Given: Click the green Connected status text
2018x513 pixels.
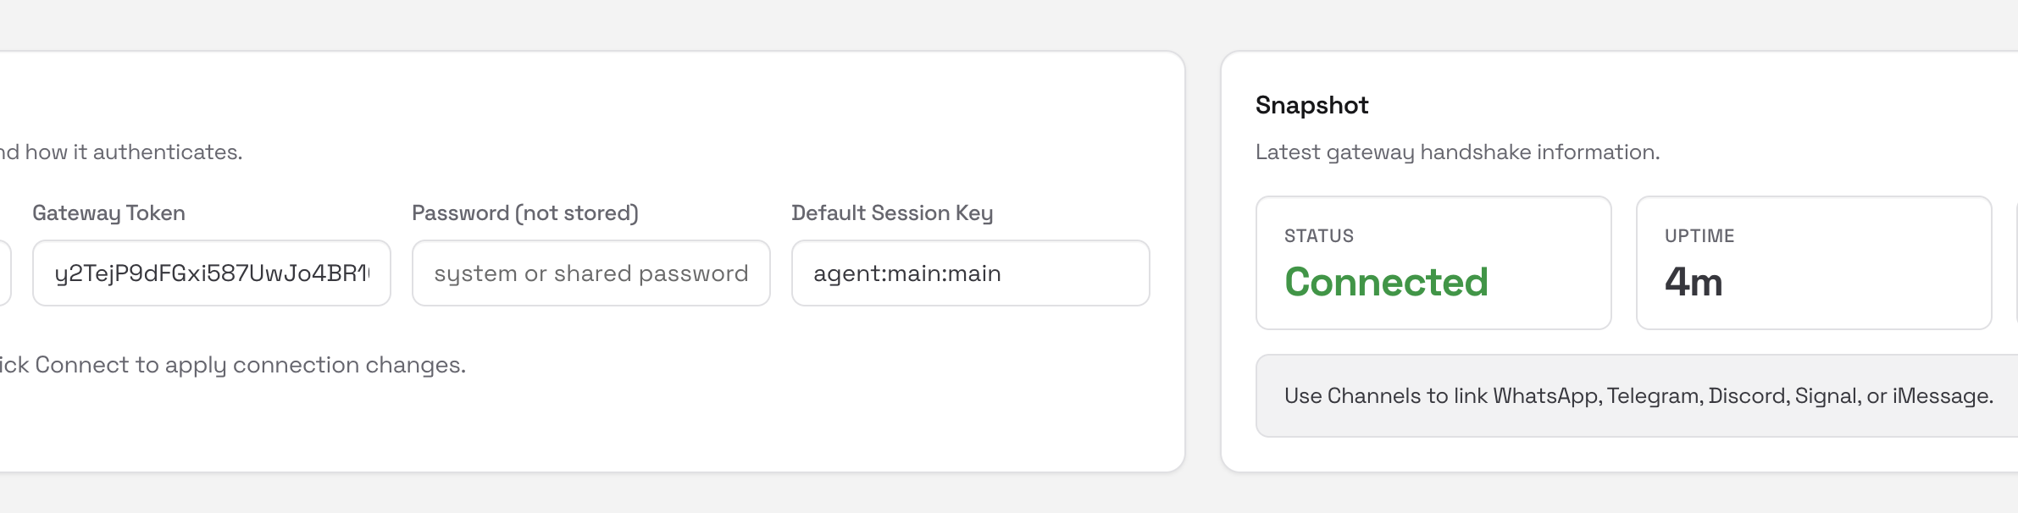Looking at the screenshot, I should click(x=1386, y=282).
